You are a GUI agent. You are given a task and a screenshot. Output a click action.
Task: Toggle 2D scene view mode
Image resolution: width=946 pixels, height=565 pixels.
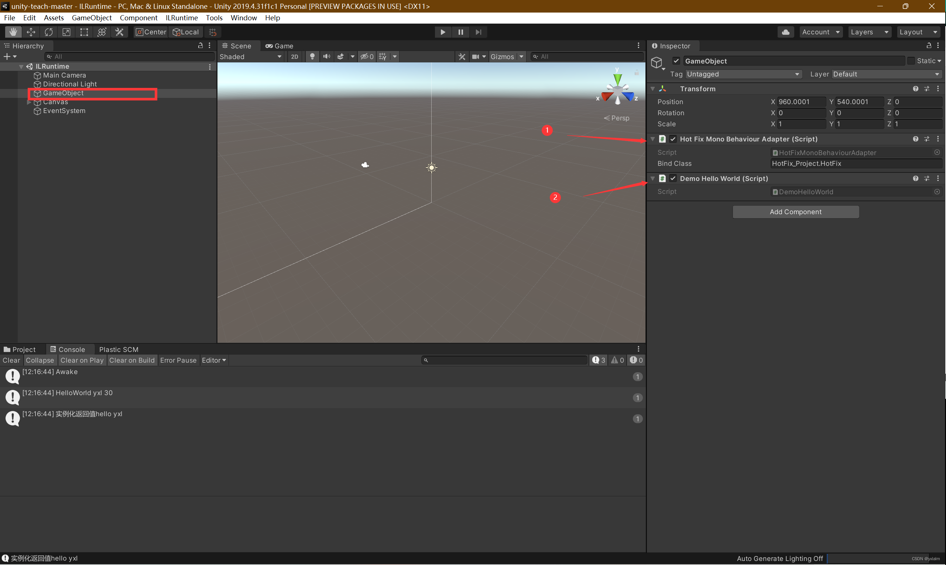(294, 56)
